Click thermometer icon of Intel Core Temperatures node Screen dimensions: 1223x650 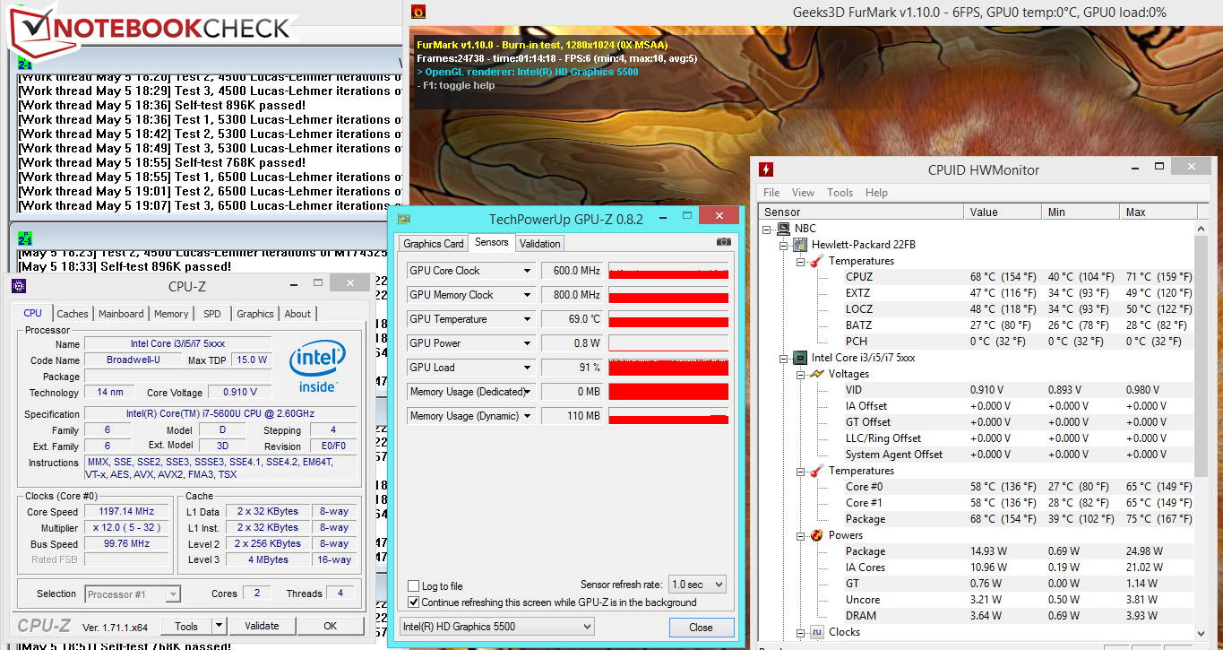[817, 471]
